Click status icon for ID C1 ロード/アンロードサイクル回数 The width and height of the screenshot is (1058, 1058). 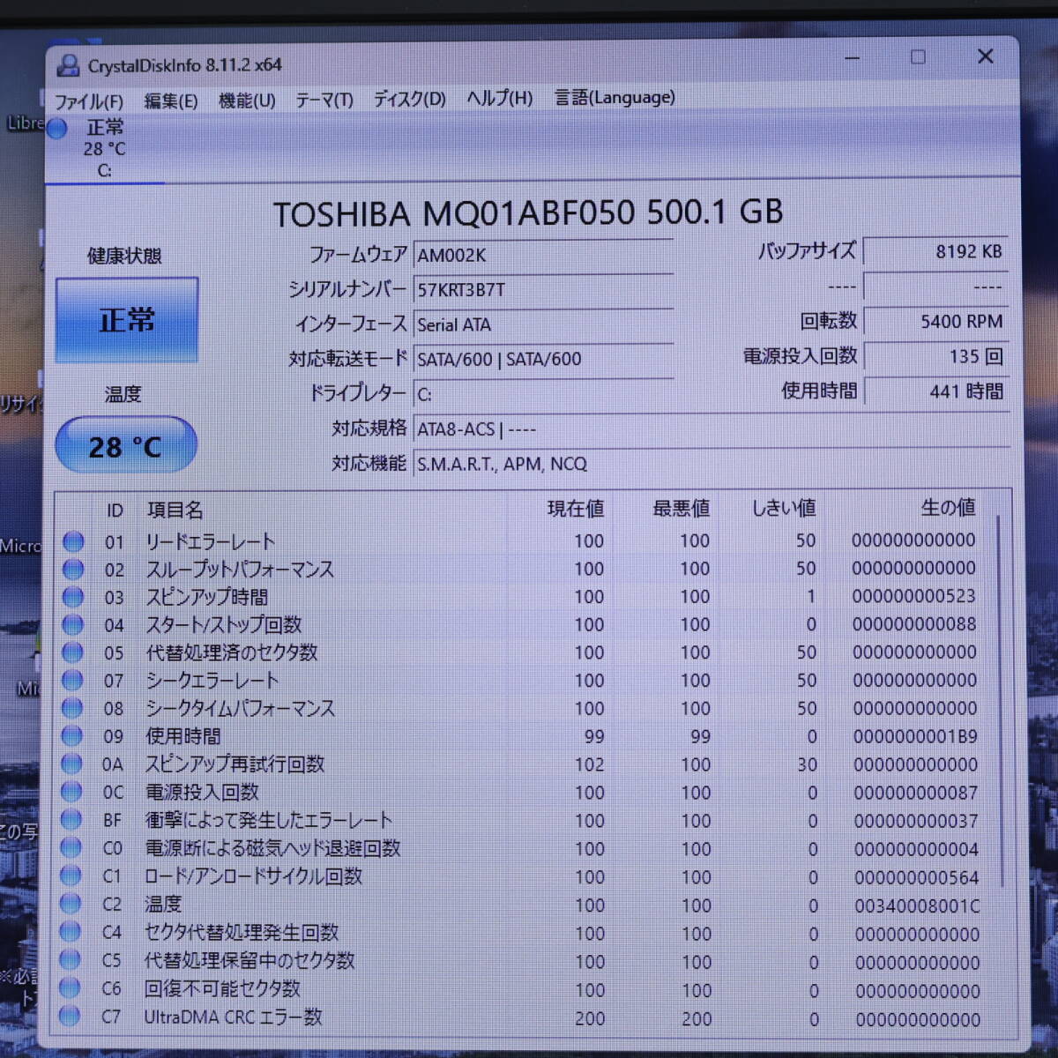pos(71,875)
